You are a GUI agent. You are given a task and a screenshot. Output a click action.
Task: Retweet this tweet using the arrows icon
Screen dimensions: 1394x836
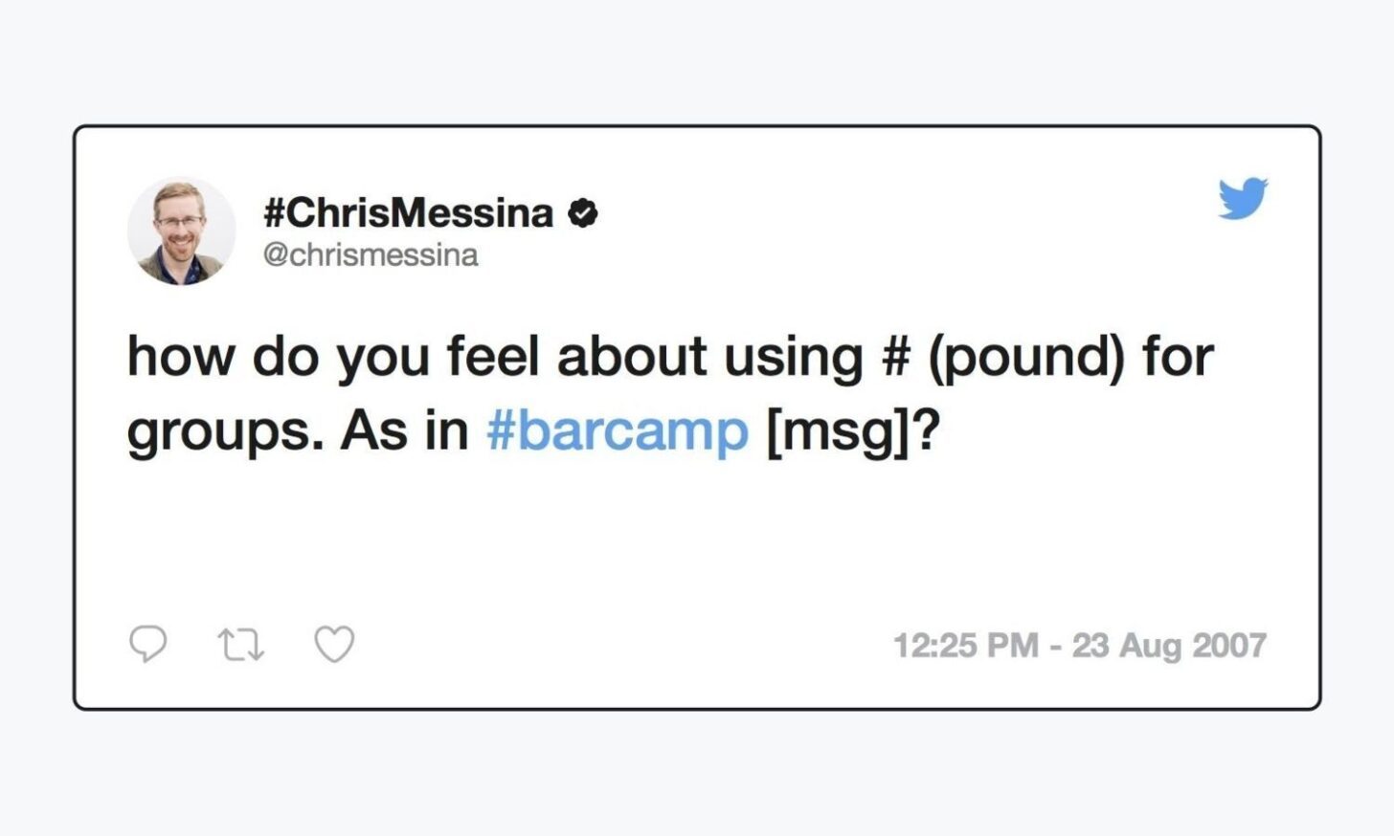[241, 645]
